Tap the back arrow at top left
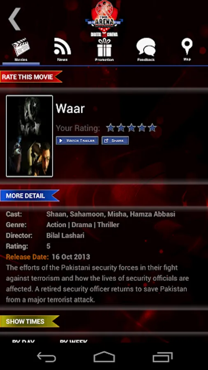Image resolution: width=208 pixels, height=370 pixels. click(15, 19)
